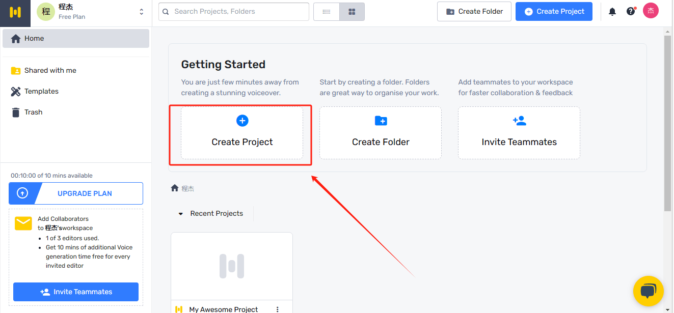Open Trash in the sidebar
674x313 pixels.
(x=33, y=112)
